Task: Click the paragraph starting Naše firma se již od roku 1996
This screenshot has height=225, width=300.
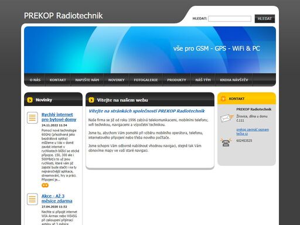Action: (148, 122)
